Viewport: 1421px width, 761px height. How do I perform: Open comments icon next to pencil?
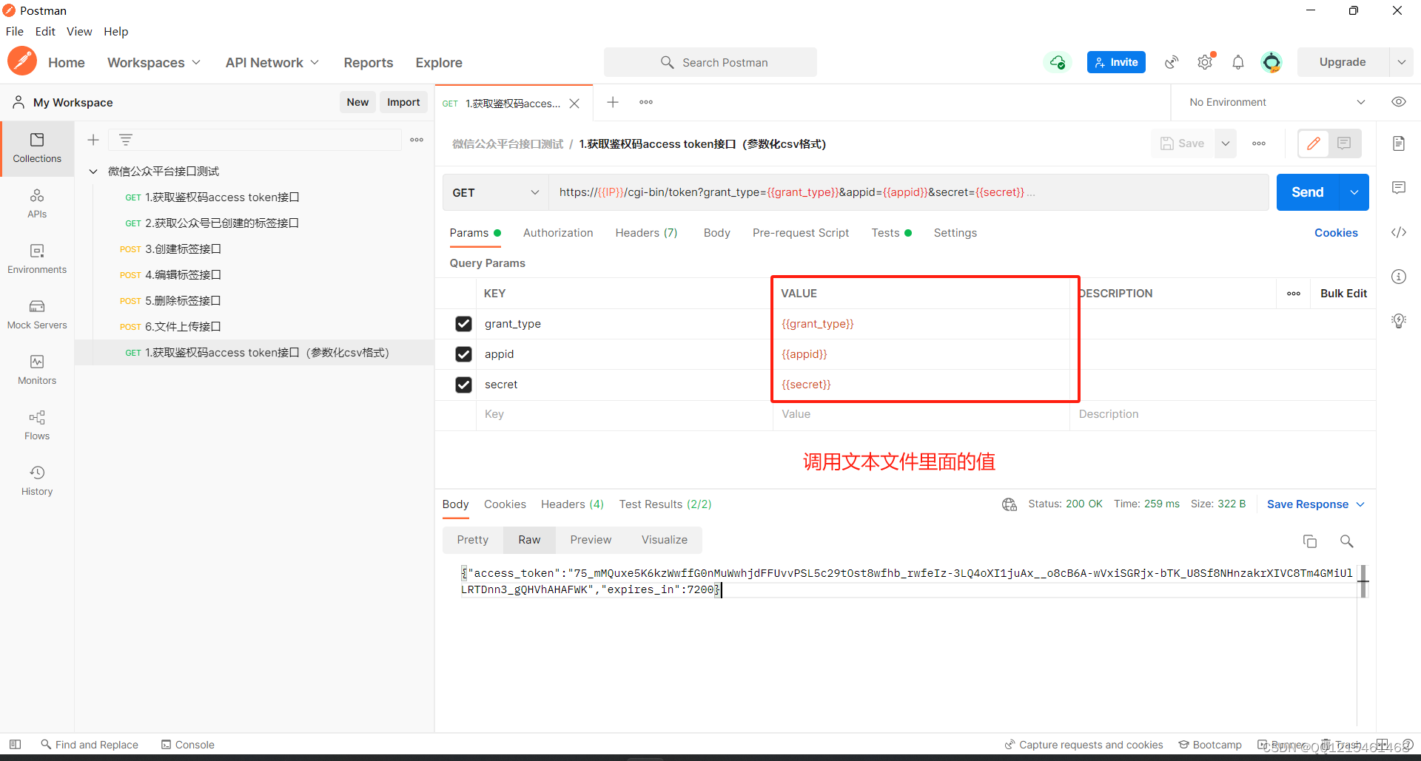(1344, 143)
